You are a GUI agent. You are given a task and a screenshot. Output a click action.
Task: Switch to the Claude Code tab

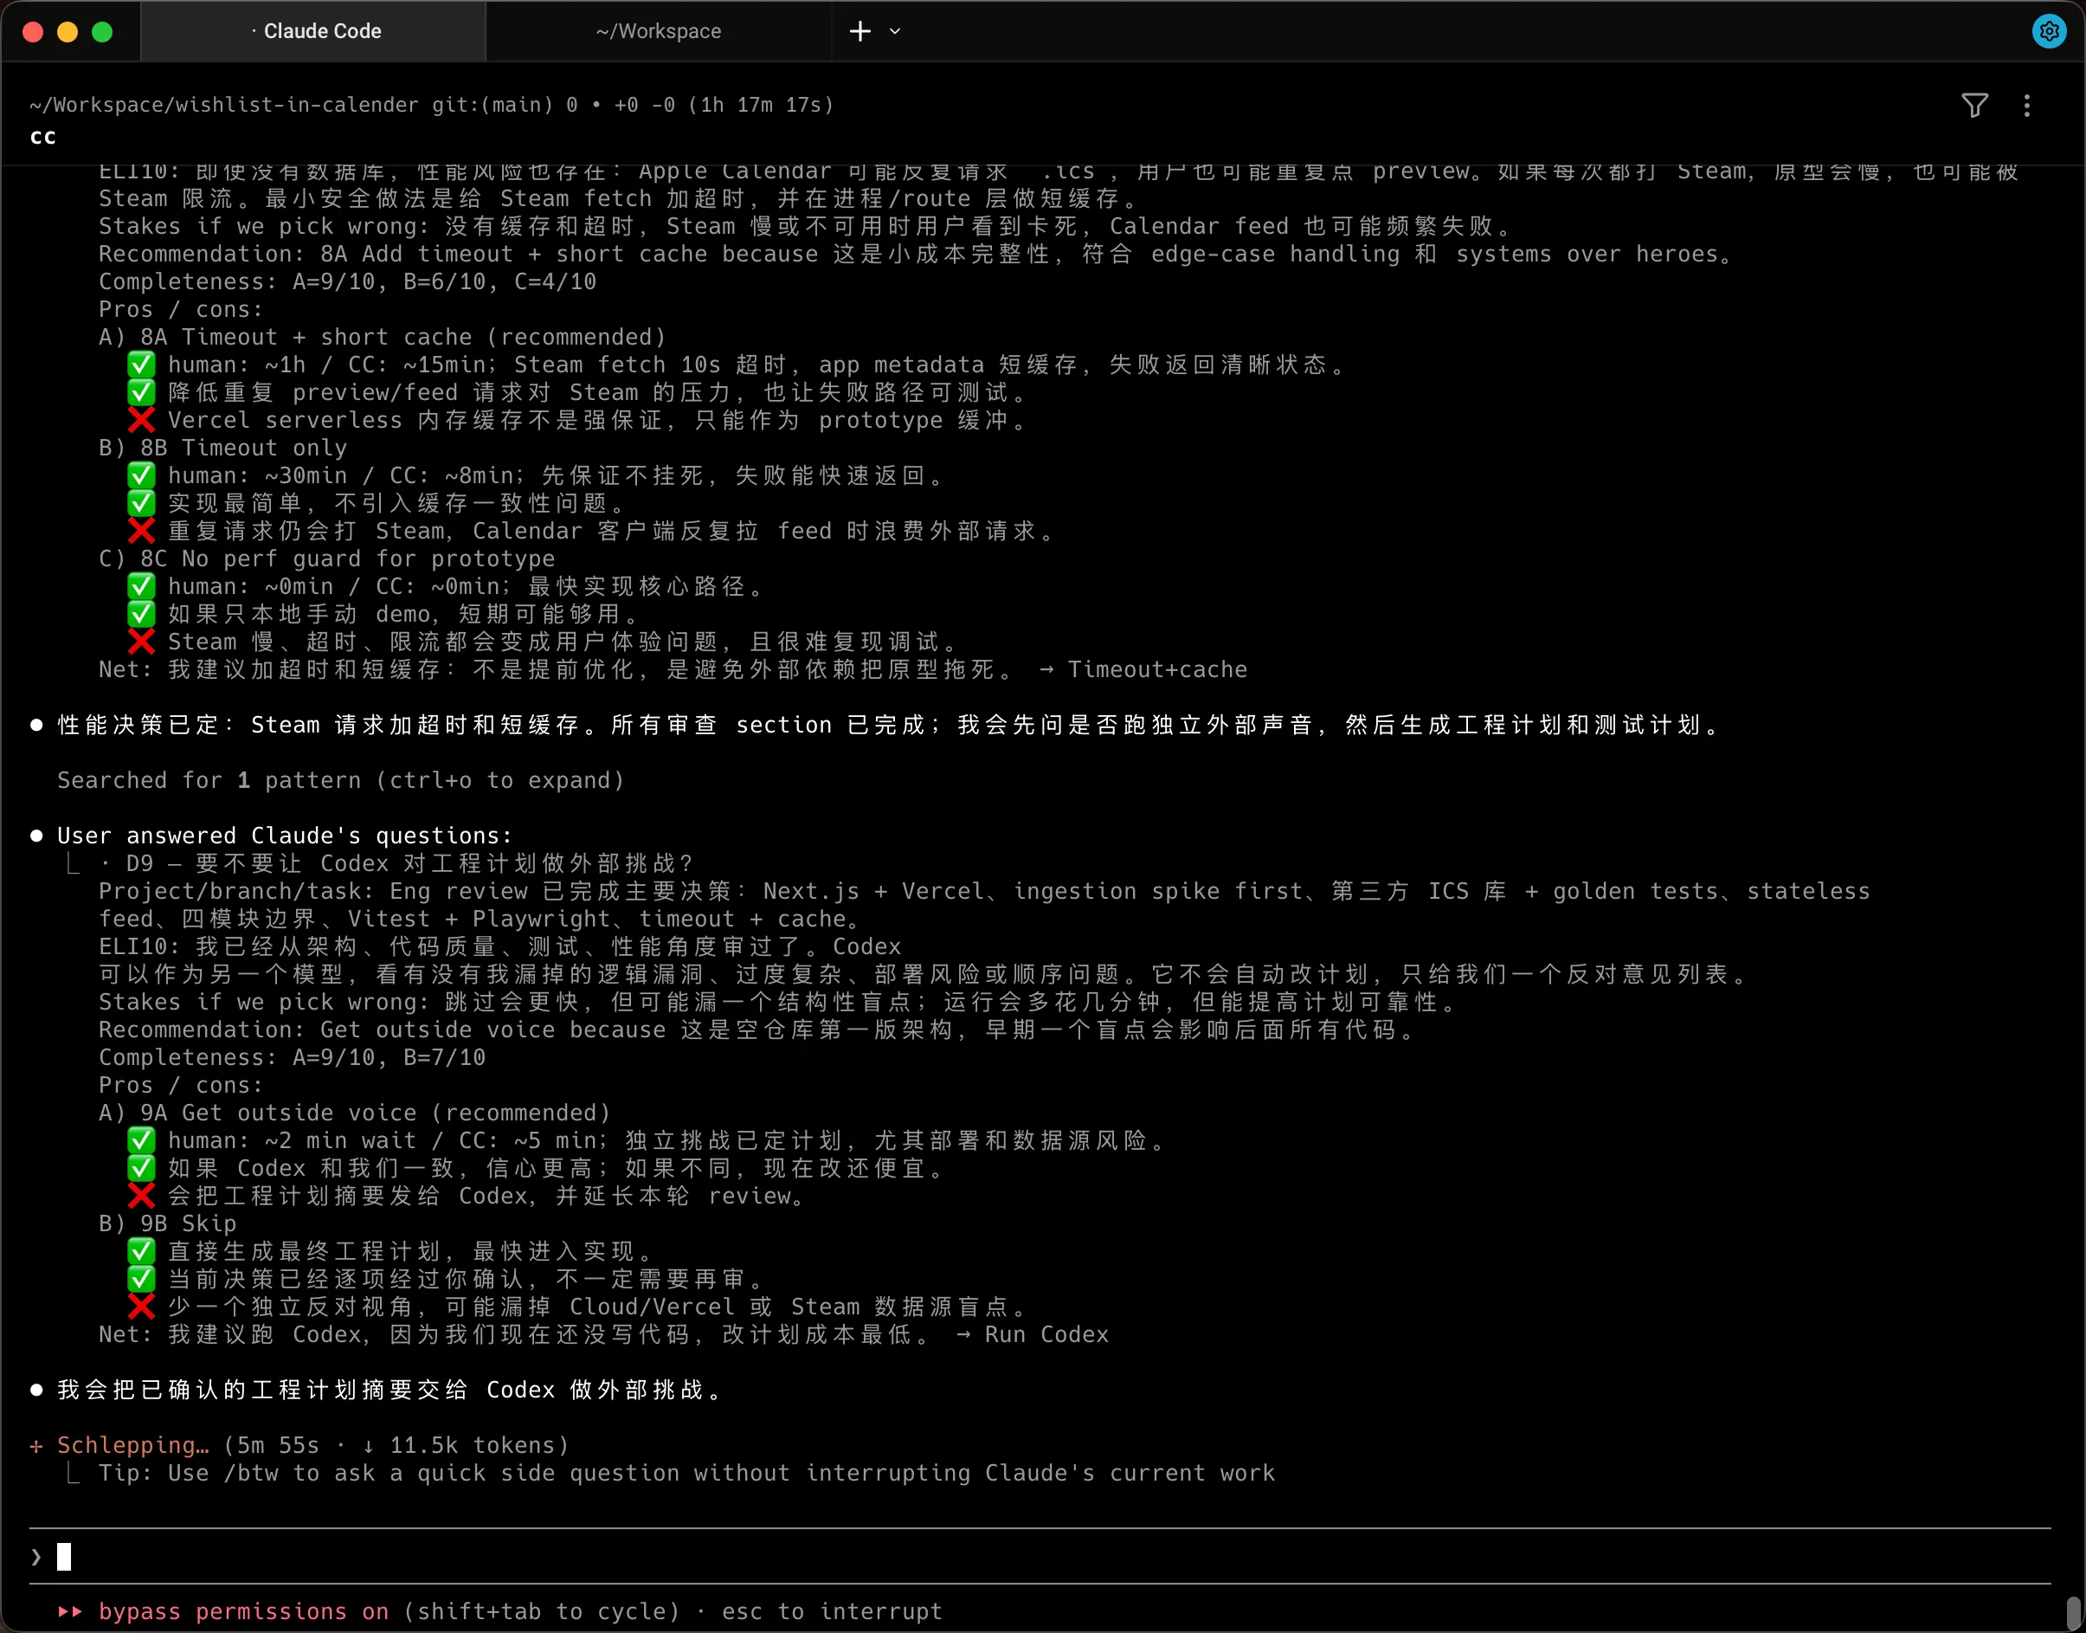(313, 31)
